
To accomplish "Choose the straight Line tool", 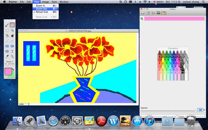I will click(7, 41).
